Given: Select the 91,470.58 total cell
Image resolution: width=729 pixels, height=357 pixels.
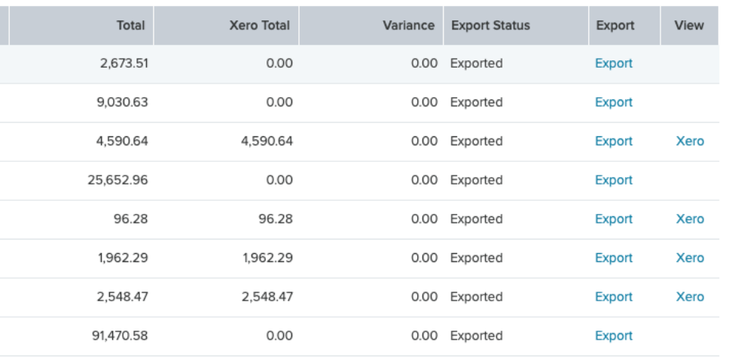Looking at the screenshot, I should click(x=120, y=336).
